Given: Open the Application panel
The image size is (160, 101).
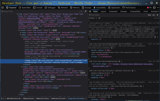Looking at the screenshot, I should click(x=114, y=8).
